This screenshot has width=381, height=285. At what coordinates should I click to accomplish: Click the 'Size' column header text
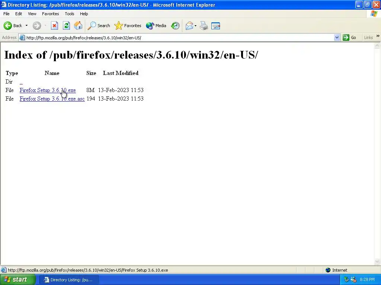coord(91,73)
